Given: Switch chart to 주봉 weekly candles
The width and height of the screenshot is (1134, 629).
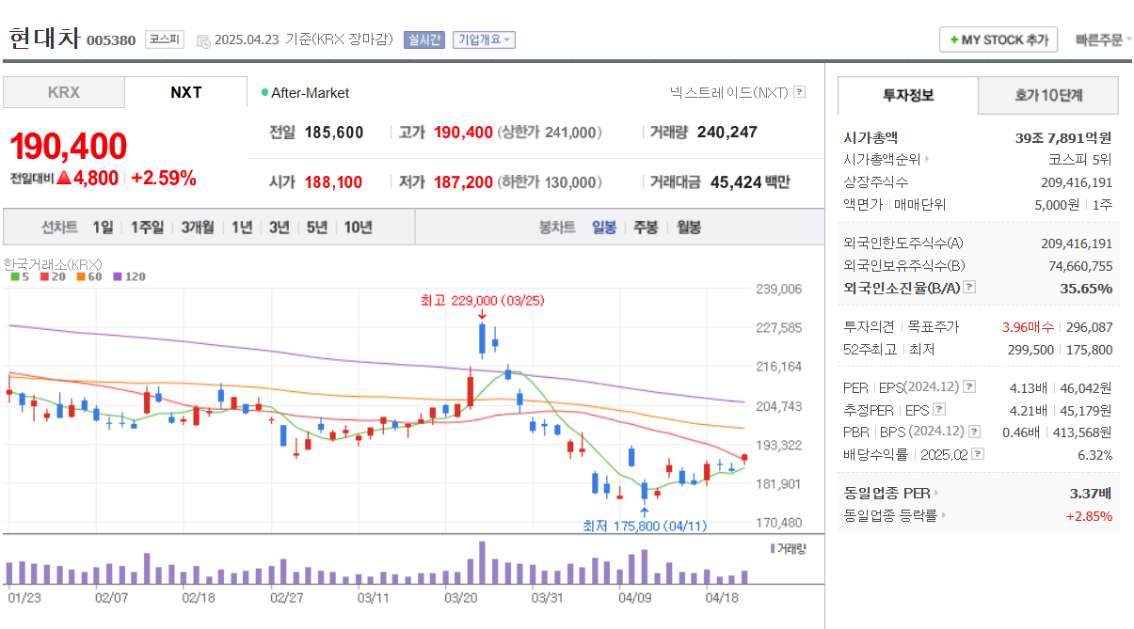Looking at the screenshot, I should pos(644,227).
